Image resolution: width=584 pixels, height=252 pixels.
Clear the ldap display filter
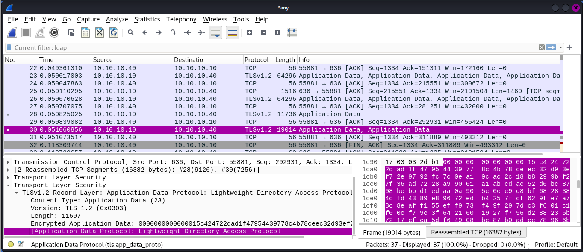(541, 47)
